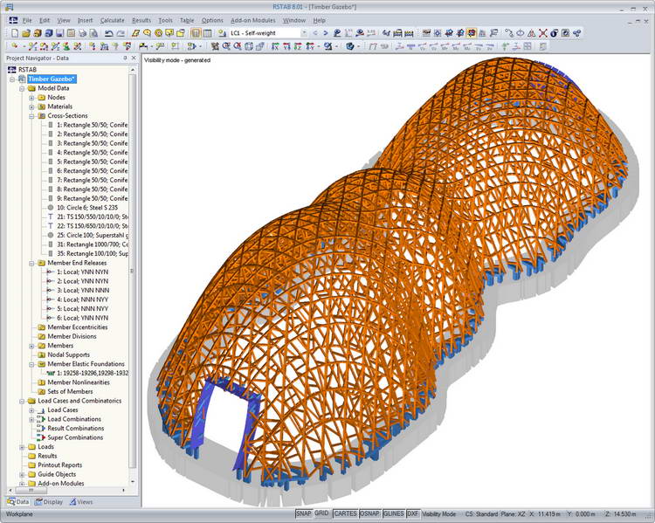Switch to the Display navigator tab
655x523 pixels.
click(x=49, y=502)
